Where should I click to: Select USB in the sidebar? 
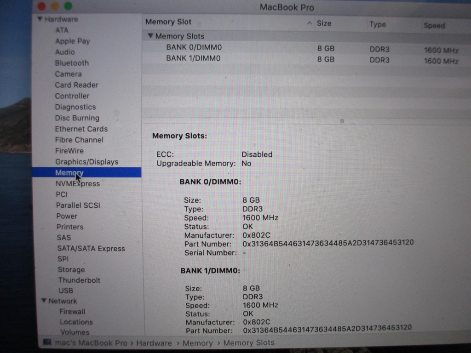[x=66, y=290]
